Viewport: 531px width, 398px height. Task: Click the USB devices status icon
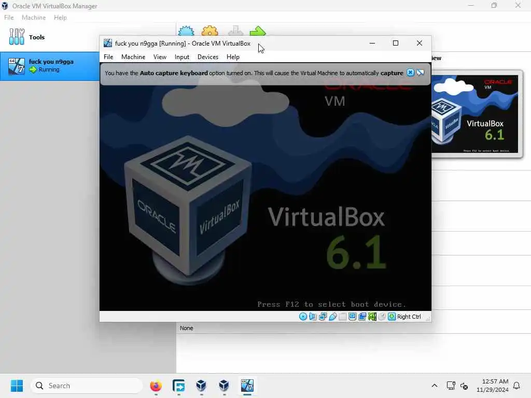point(332,317)
